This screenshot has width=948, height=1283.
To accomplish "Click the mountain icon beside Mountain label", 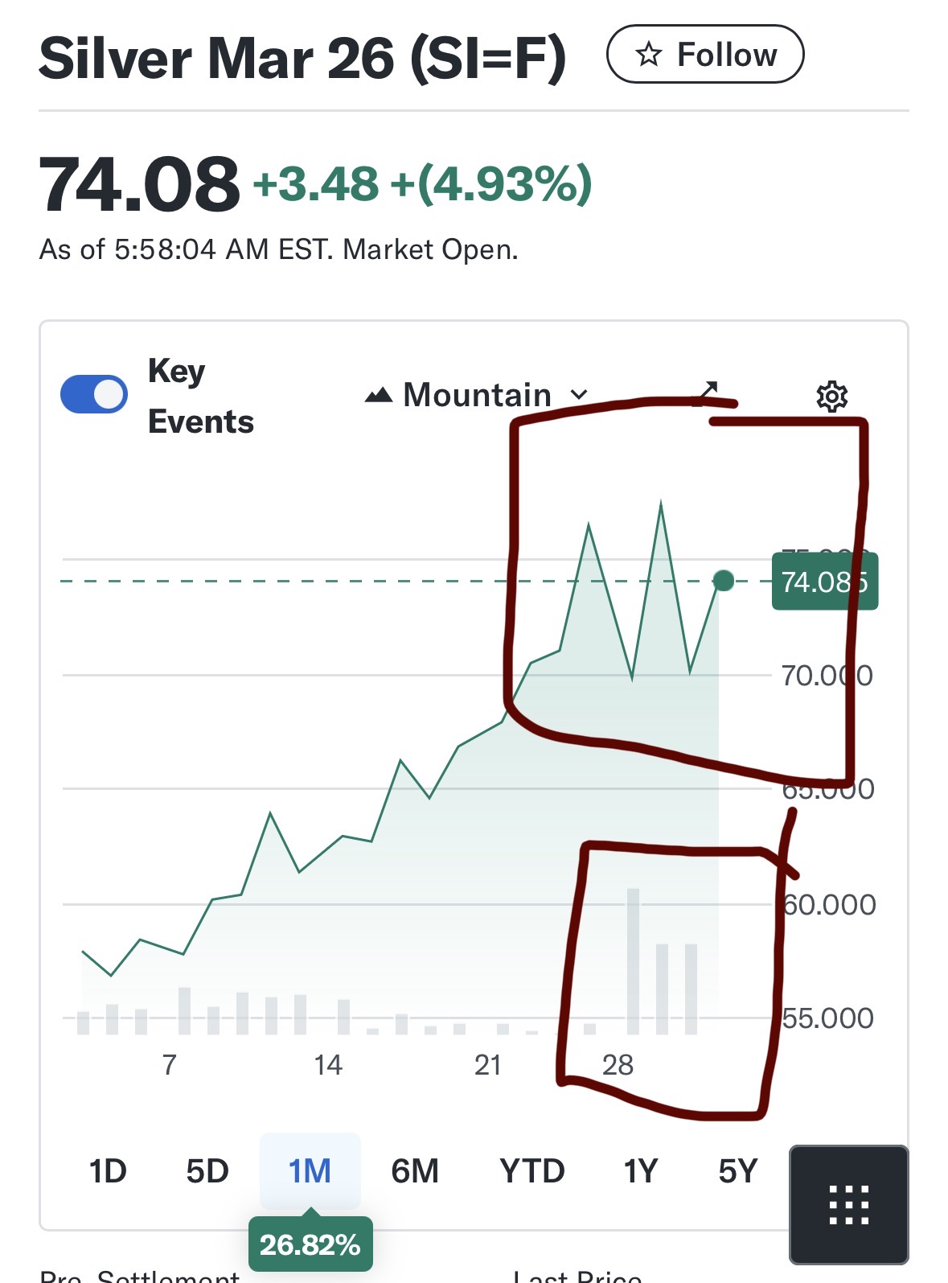I will 379,395.
